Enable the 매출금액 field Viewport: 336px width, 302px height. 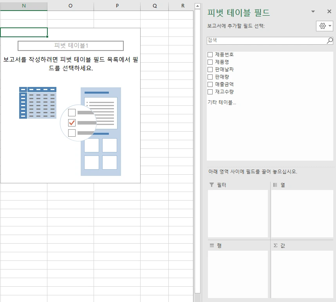coord(210,84)
